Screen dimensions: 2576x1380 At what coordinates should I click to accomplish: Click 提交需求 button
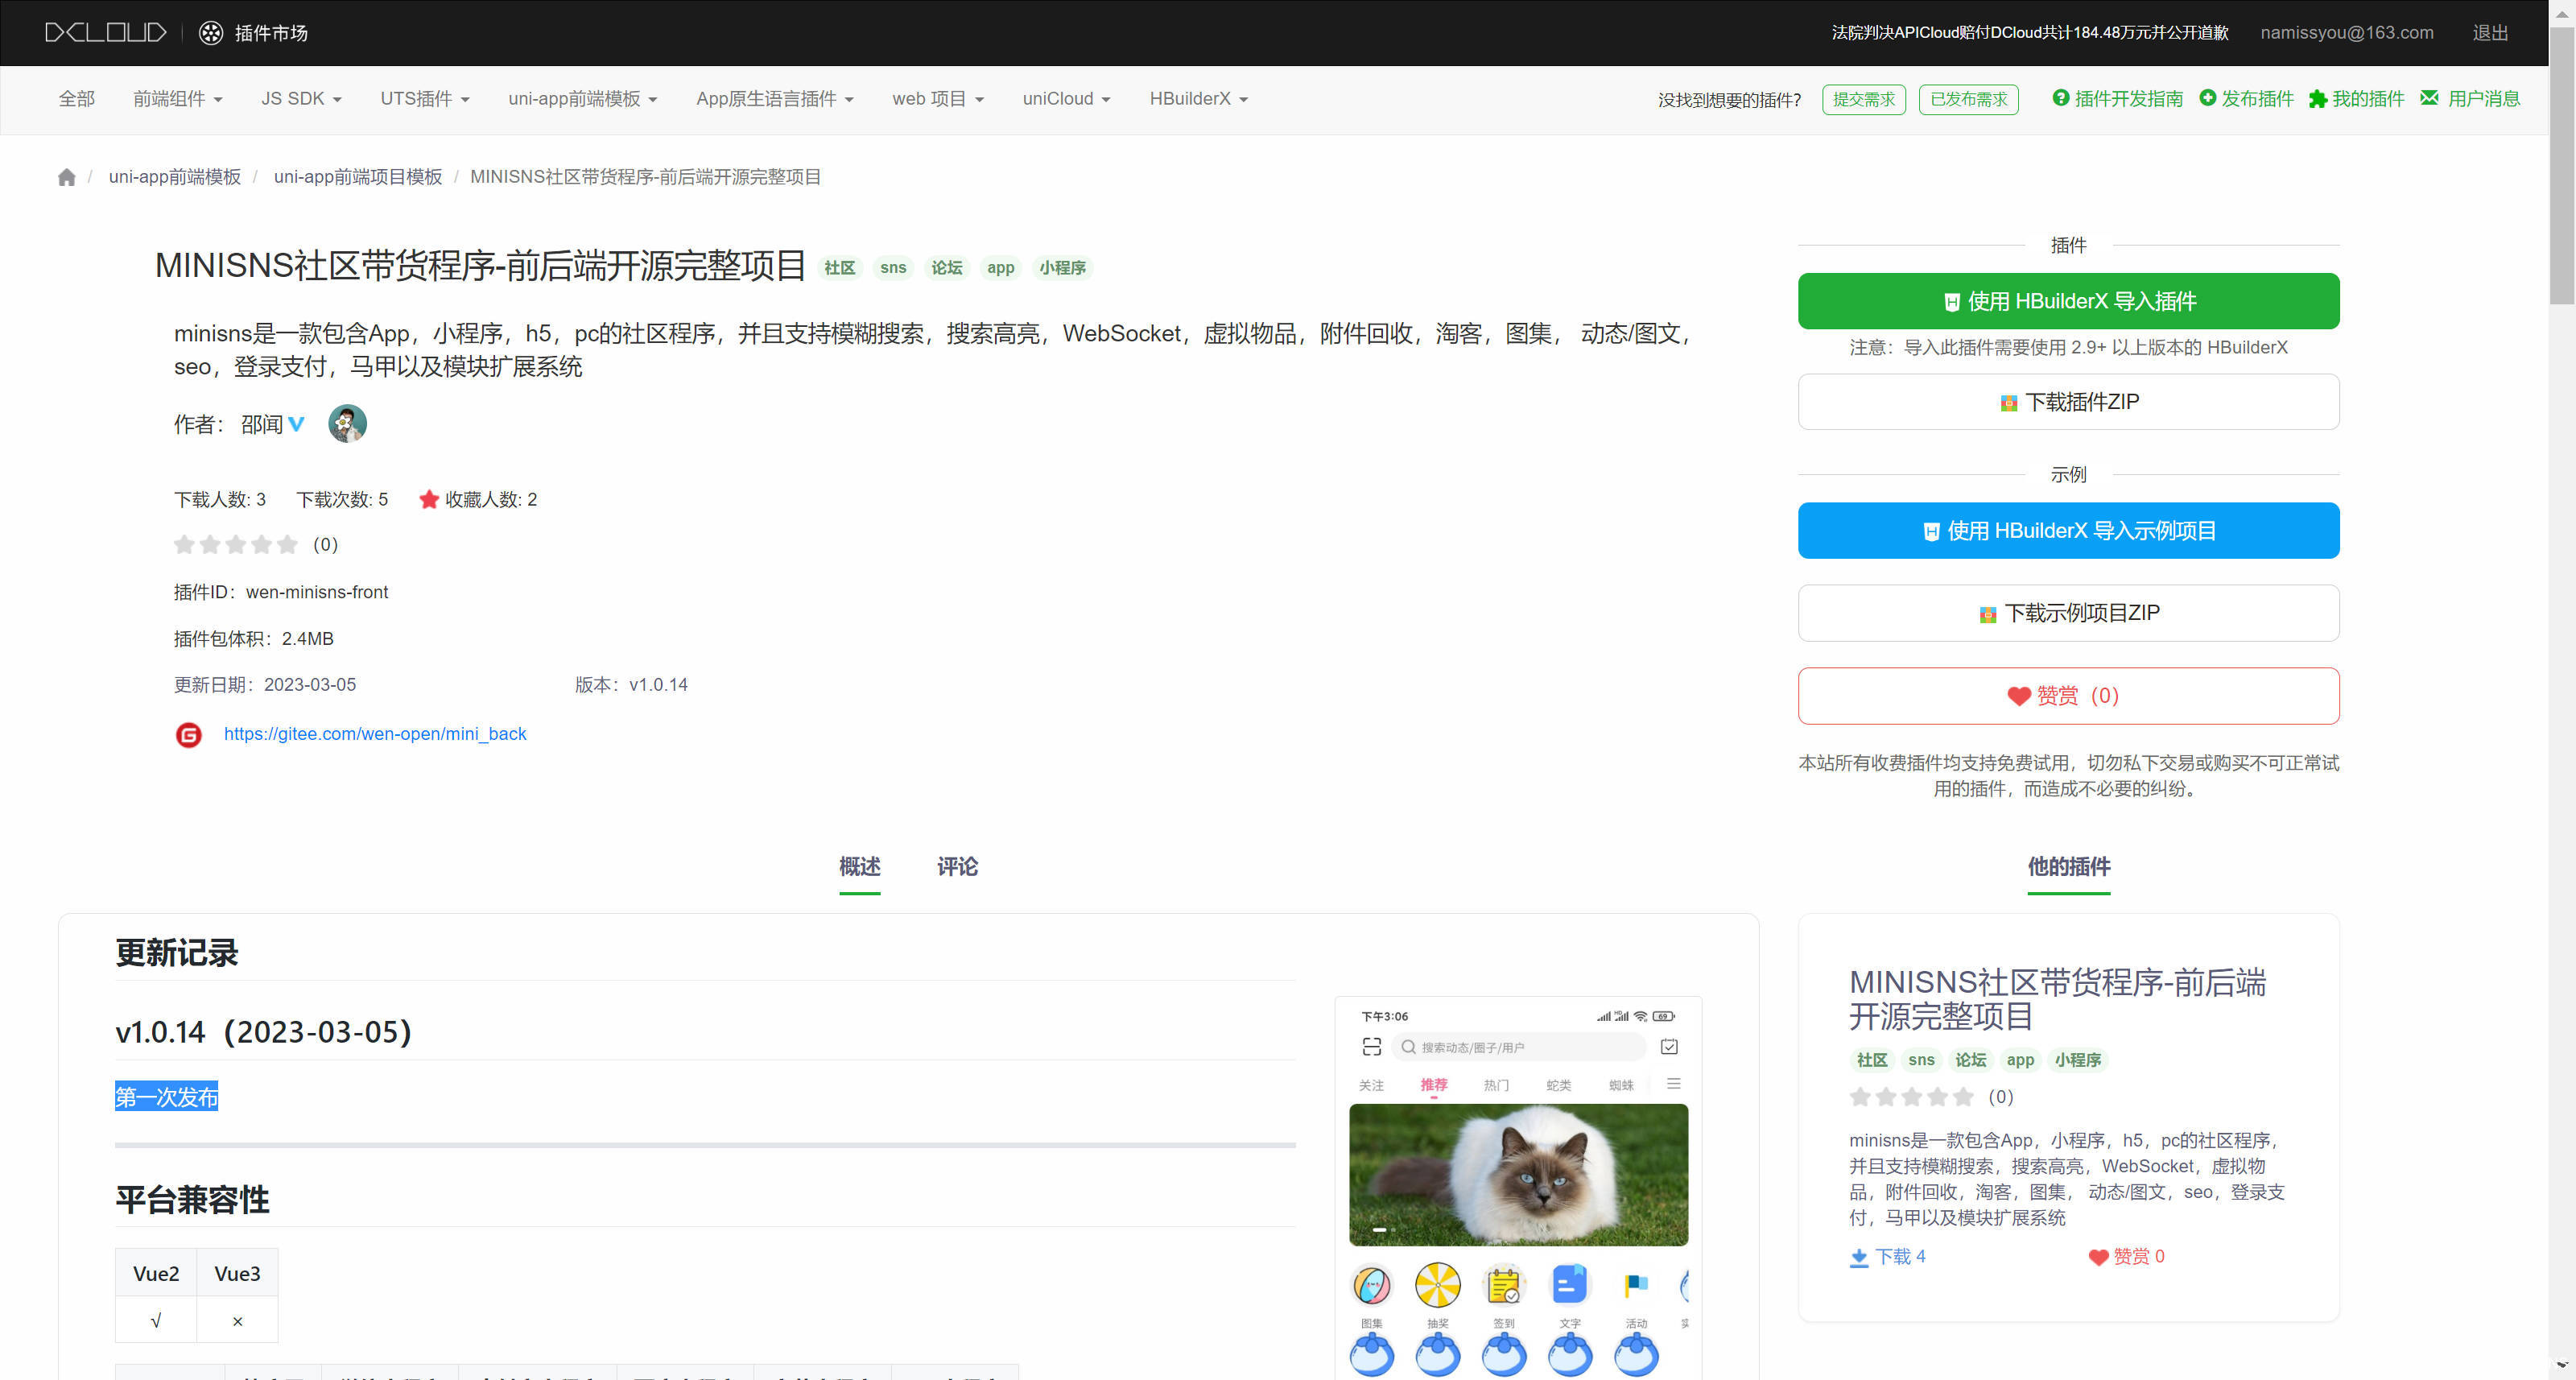[x=1864, y=99]
